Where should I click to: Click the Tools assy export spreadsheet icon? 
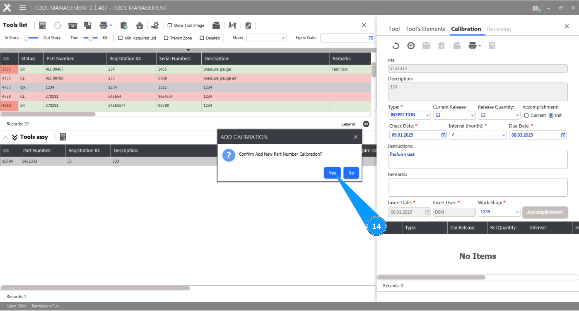click(63, 137)
